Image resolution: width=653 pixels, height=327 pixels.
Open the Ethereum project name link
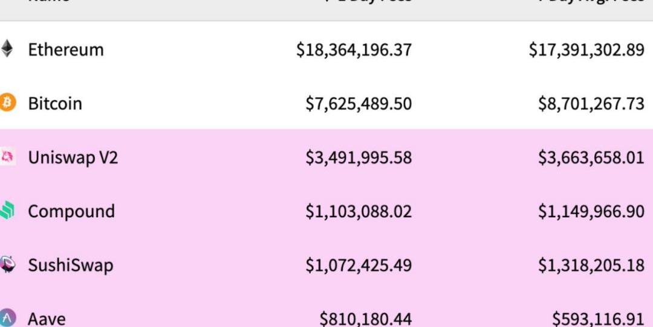tap(66, 49)
